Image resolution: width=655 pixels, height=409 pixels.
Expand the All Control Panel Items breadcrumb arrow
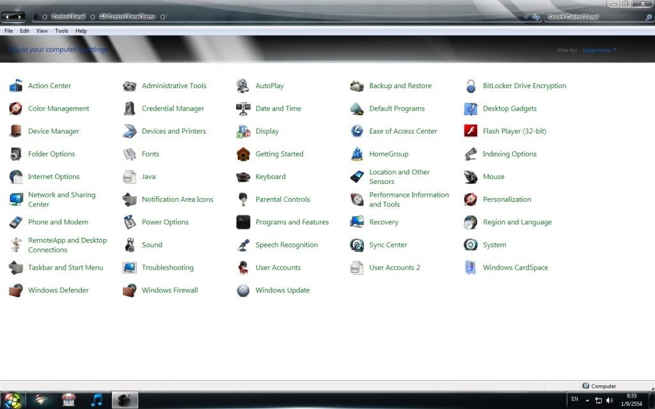(162, 17)
